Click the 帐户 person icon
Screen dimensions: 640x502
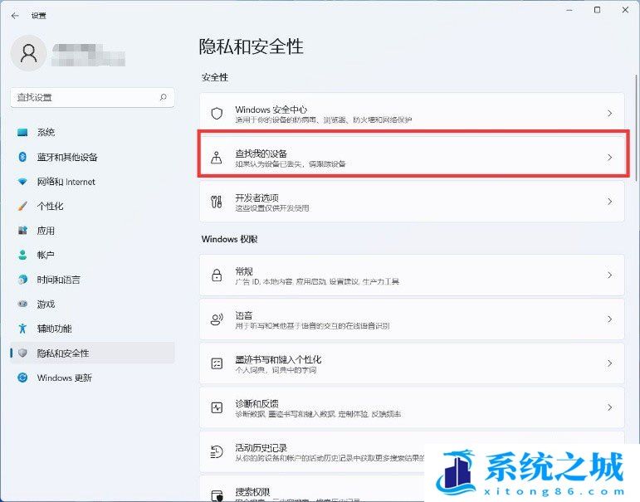[22, 255]
